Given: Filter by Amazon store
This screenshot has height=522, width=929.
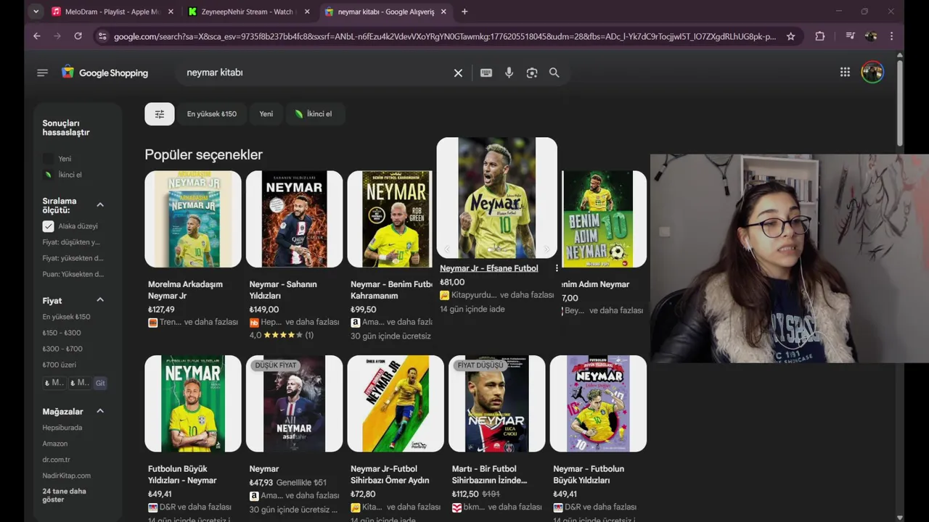Looking at the screenshot, I should 54,444.
